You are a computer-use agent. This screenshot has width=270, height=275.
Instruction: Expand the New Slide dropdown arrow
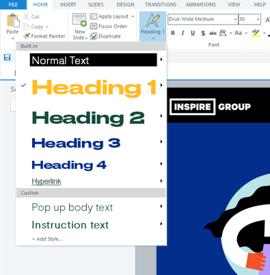[x=86, y=38]
